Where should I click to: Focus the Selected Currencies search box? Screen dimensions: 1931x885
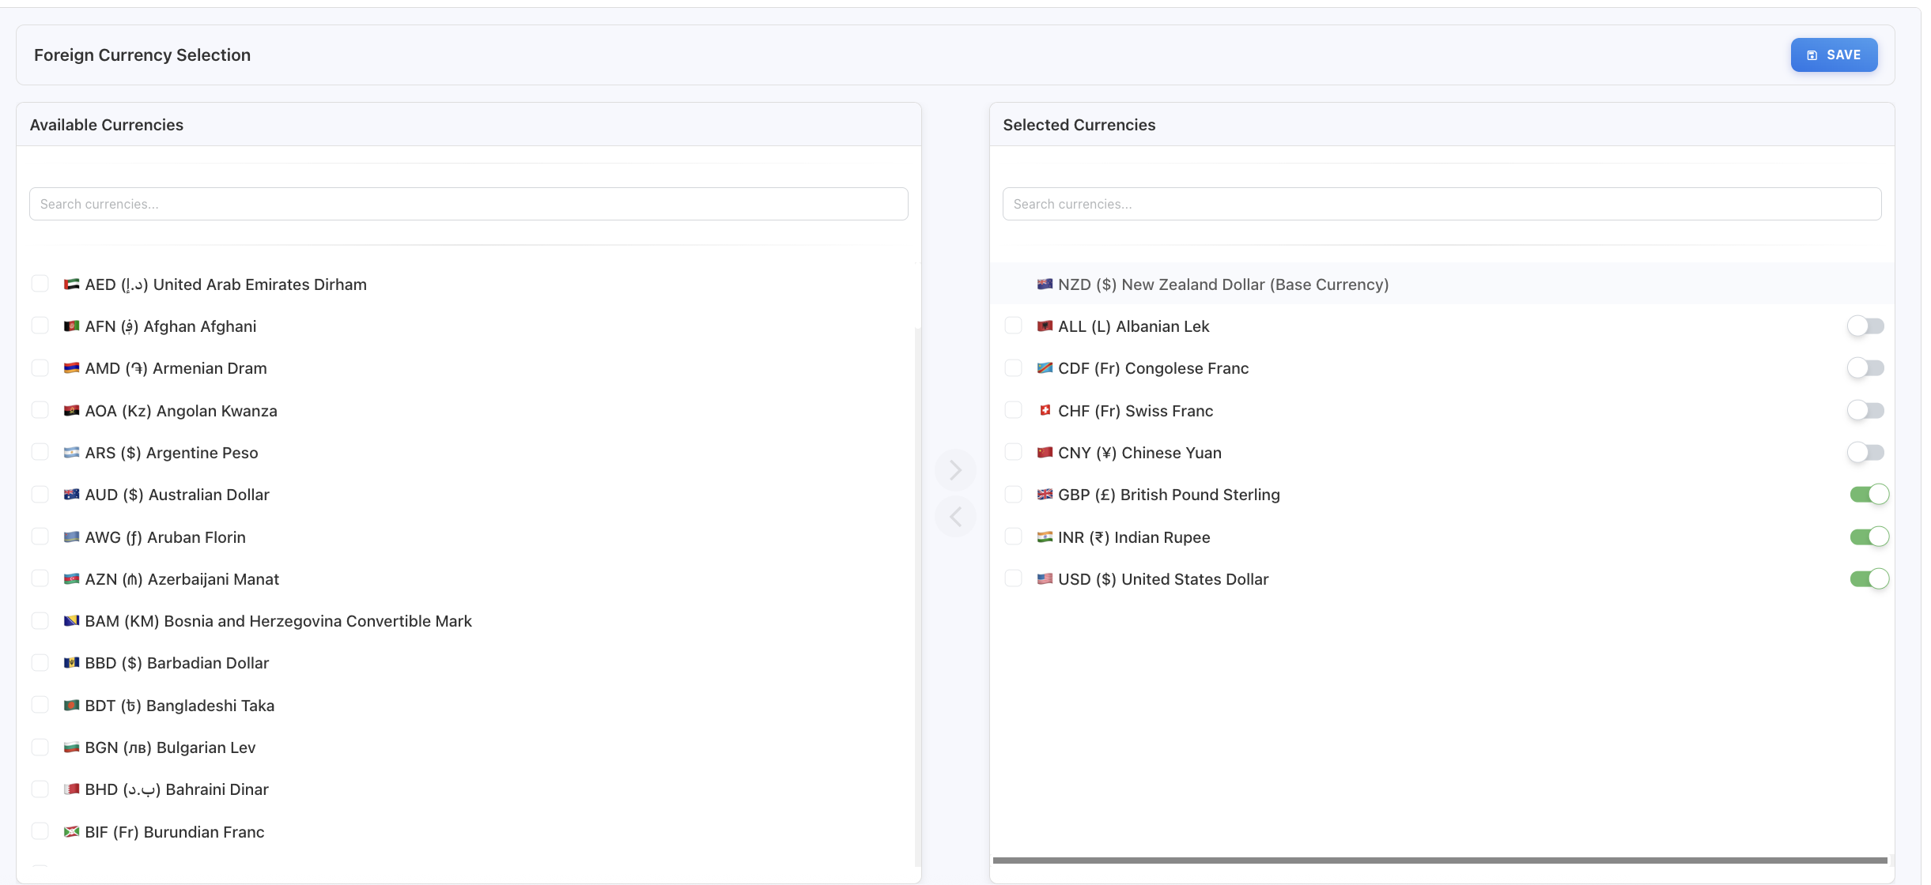[1441, 204]
